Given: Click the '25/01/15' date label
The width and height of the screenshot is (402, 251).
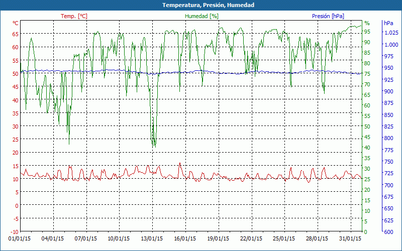Looking at the screenshot, I should (284, 239).
